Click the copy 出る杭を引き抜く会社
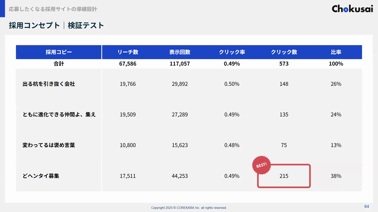 (x=49, y=84)
